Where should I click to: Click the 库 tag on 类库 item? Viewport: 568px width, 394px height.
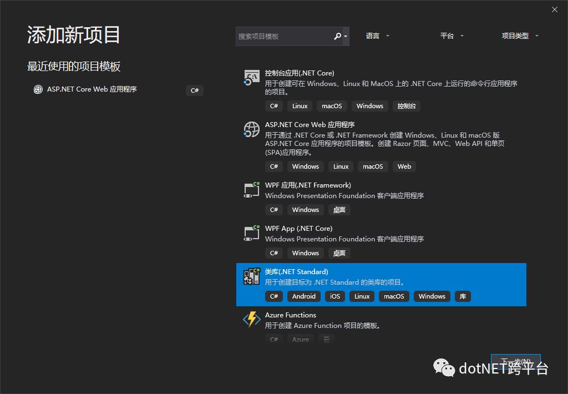click(463, 296)
